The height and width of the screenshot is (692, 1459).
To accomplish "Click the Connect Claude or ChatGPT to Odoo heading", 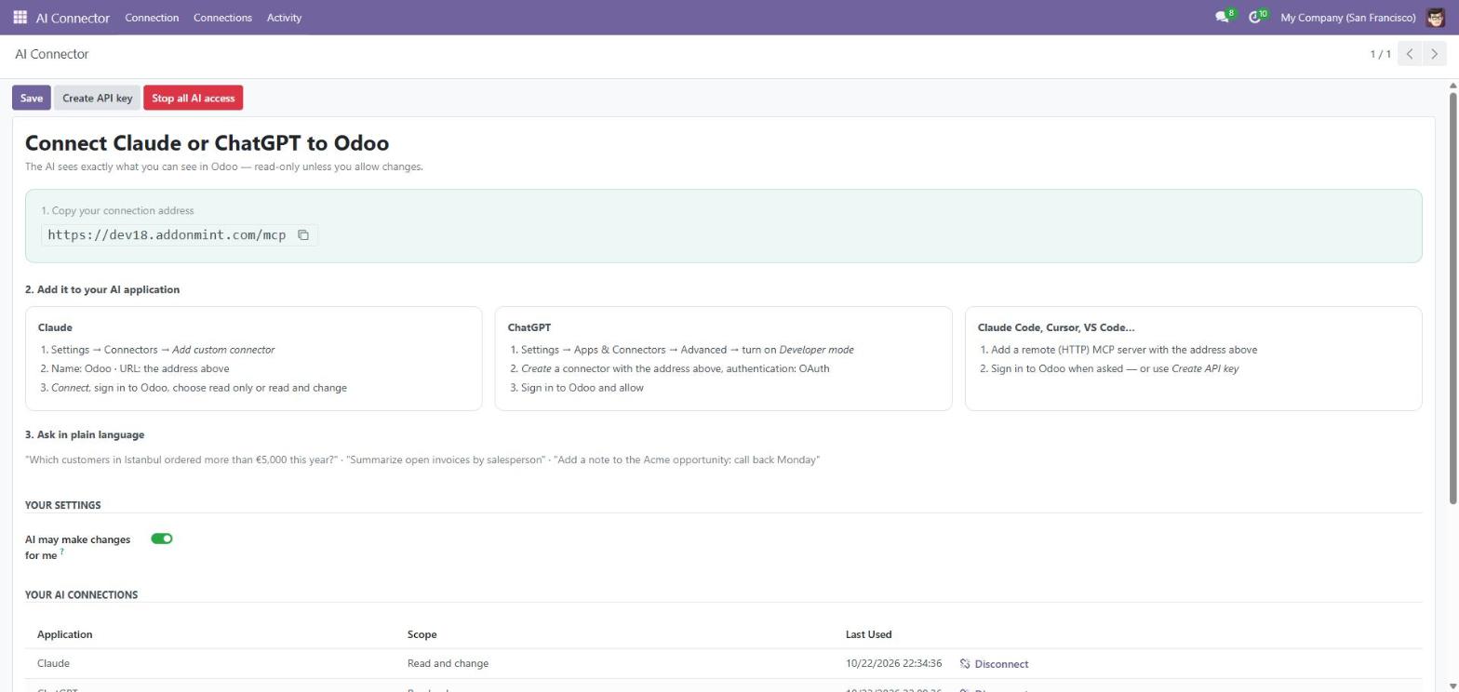I will (x=207, y=143).
